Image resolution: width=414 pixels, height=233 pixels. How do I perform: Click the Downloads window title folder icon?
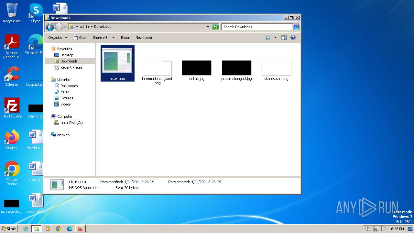tap(47, 18)
